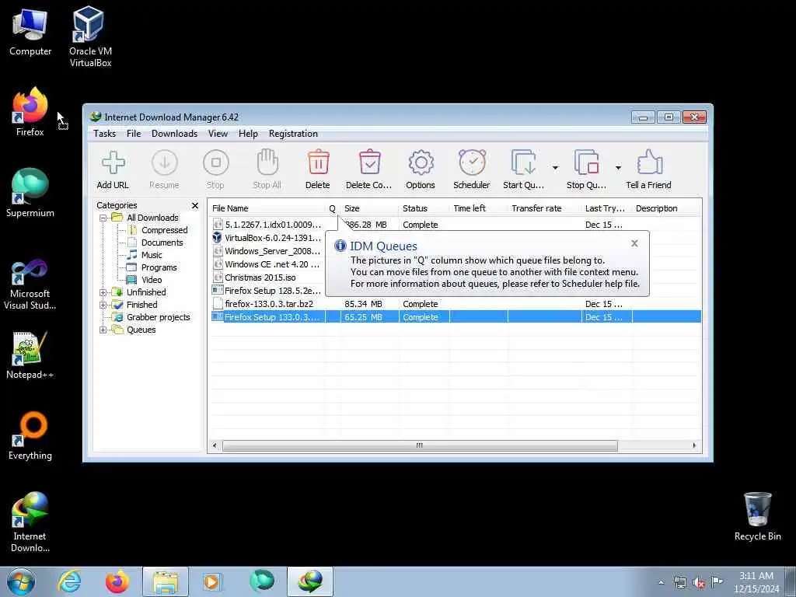Open the Everything desktop shortcut
Viewport: 796px width, 597px height.
click(30, 435)
